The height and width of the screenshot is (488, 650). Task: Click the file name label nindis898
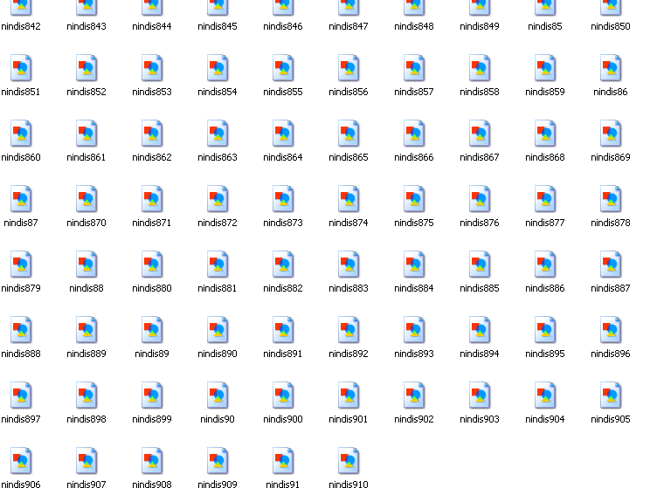point(86,419)
